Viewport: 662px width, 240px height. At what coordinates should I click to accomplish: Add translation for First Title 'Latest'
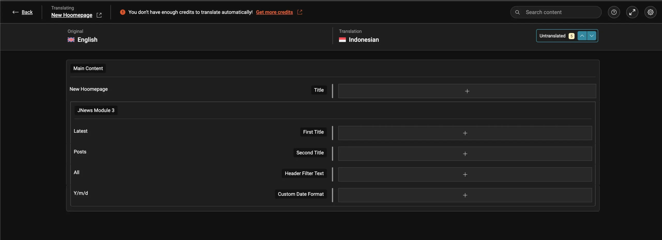coord(465,133)
